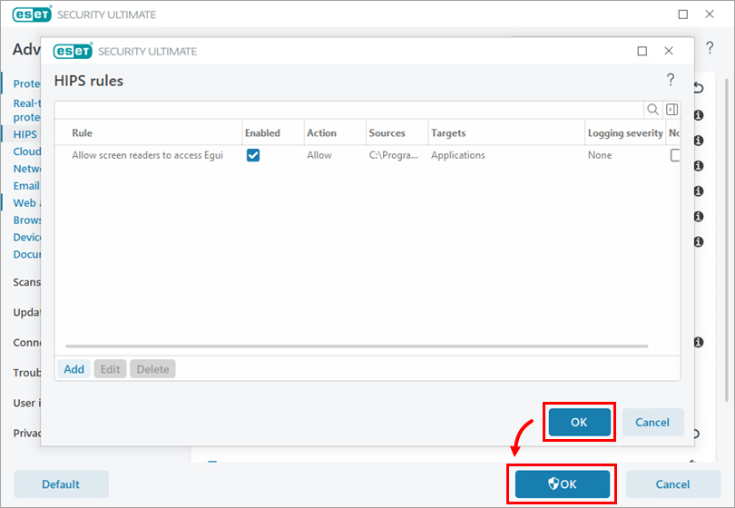Sort by the Rule column header
The image size is (735, 508).
[82, 133]
